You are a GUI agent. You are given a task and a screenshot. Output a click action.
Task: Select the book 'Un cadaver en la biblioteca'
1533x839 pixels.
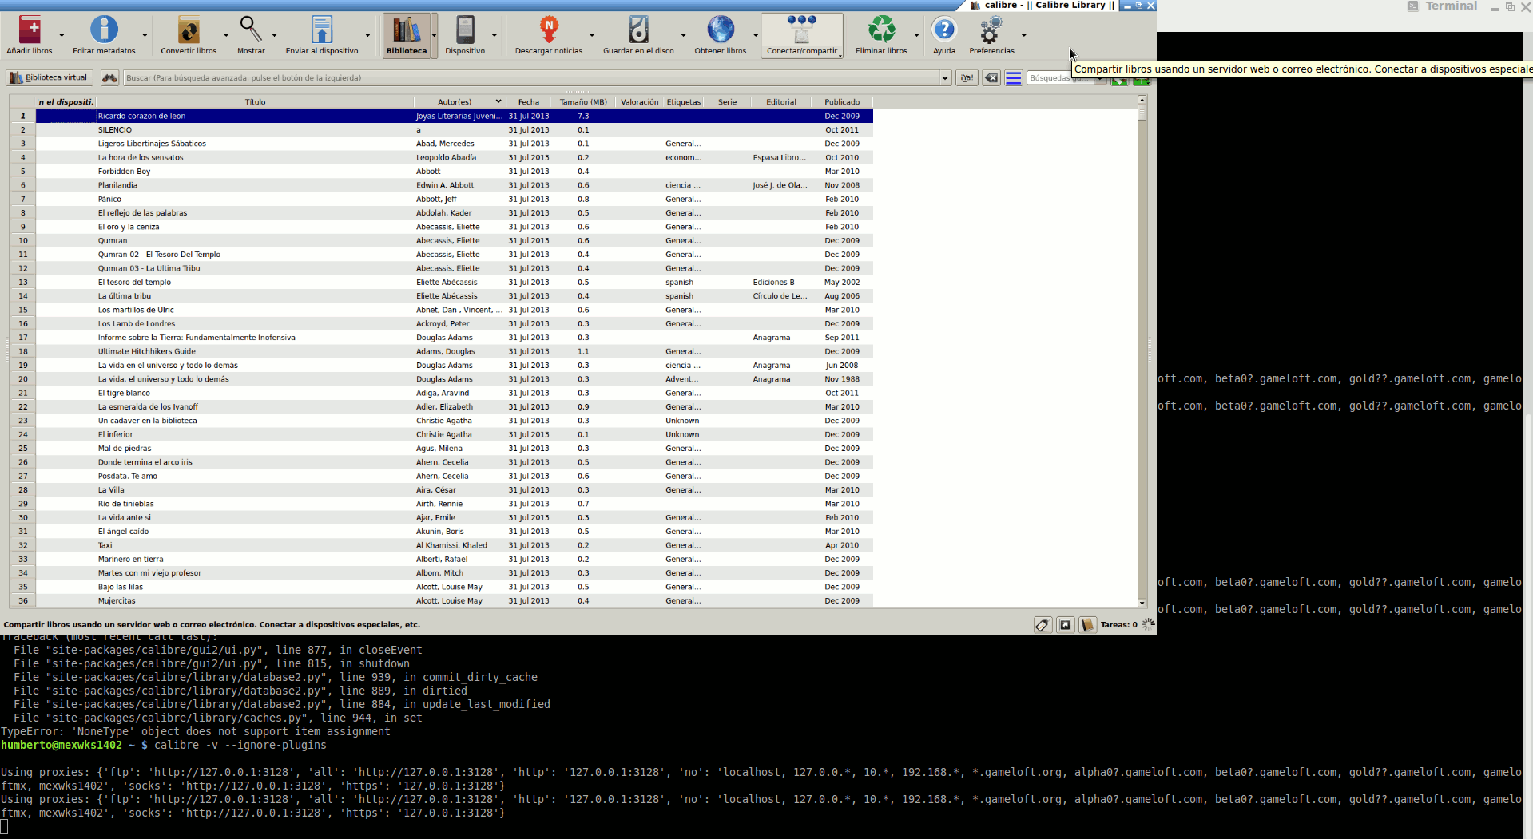147,421
